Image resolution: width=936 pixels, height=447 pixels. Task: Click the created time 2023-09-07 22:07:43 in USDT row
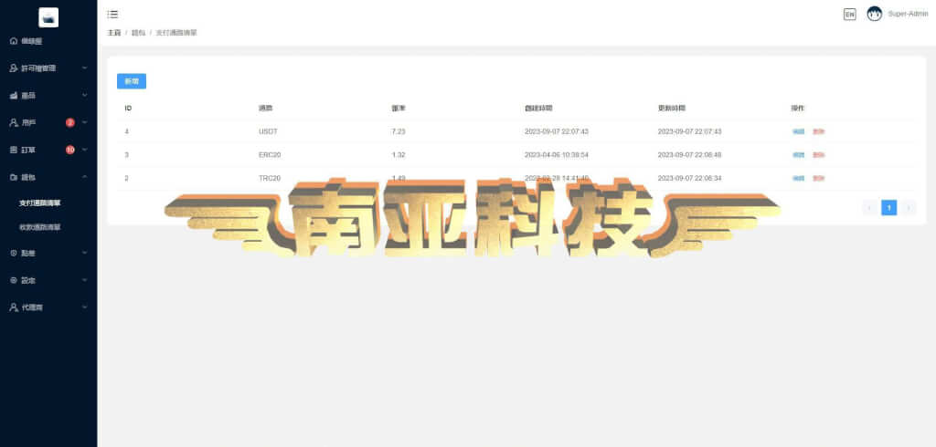(557, 131)
